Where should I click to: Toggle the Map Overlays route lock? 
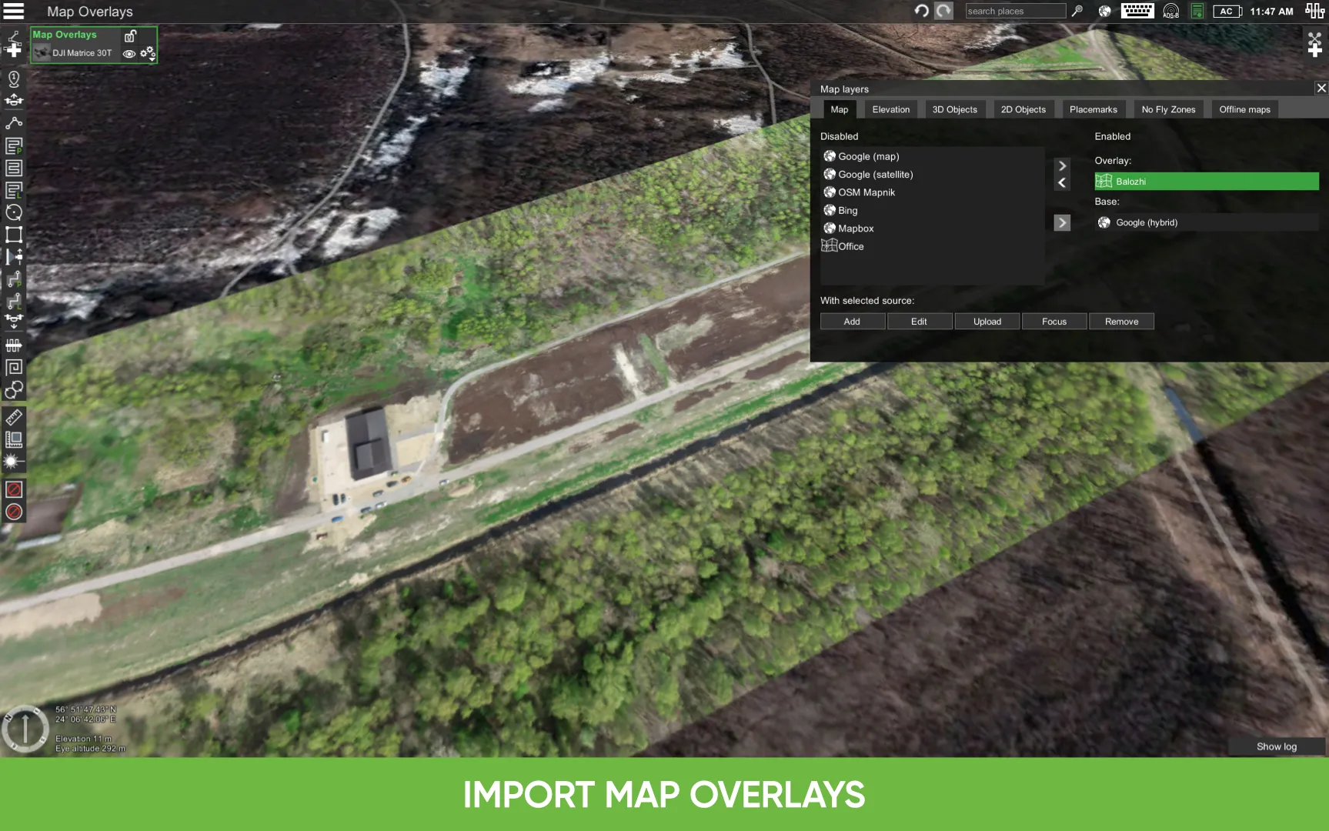click(x=131, y=35)
